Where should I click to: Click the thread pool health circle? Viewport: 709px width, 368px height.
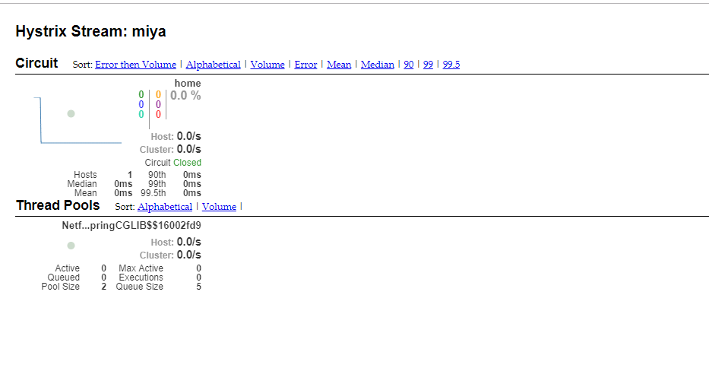(71, 246)
